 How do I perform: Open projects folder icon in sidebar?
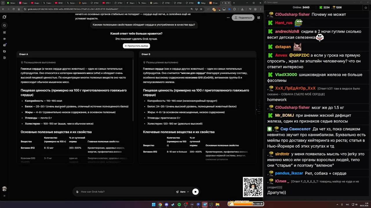click(4, 51)
